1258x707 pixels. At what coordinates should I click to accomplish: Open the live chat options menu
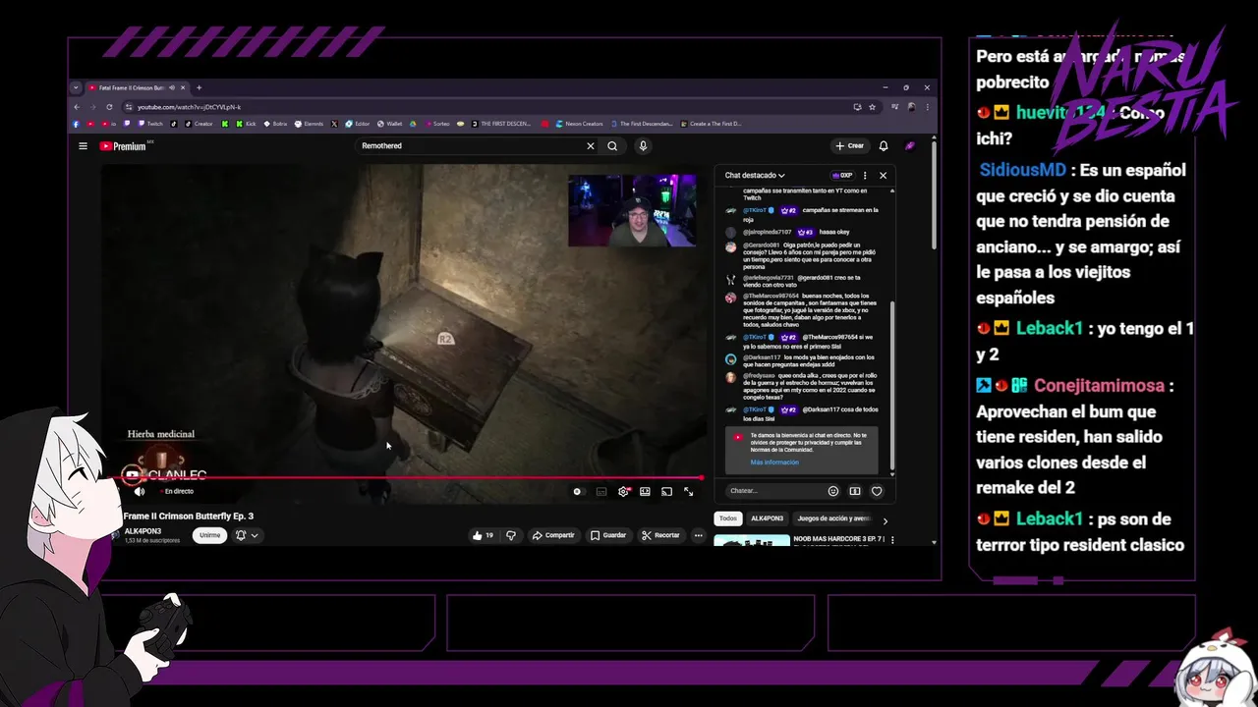(x=865, y=175)
